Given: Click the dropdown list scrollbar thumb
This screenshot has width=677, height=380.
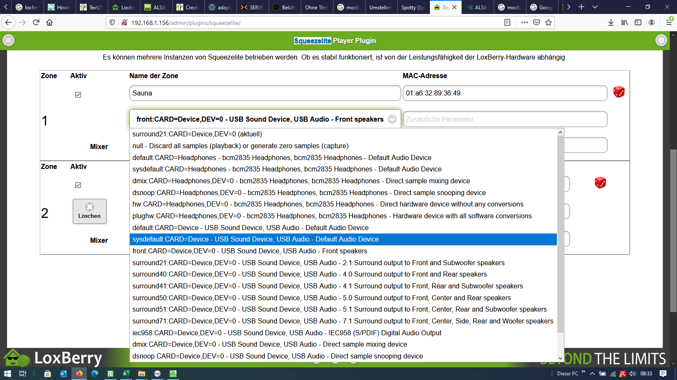Looking at the screenshot, I should [561, 234].
